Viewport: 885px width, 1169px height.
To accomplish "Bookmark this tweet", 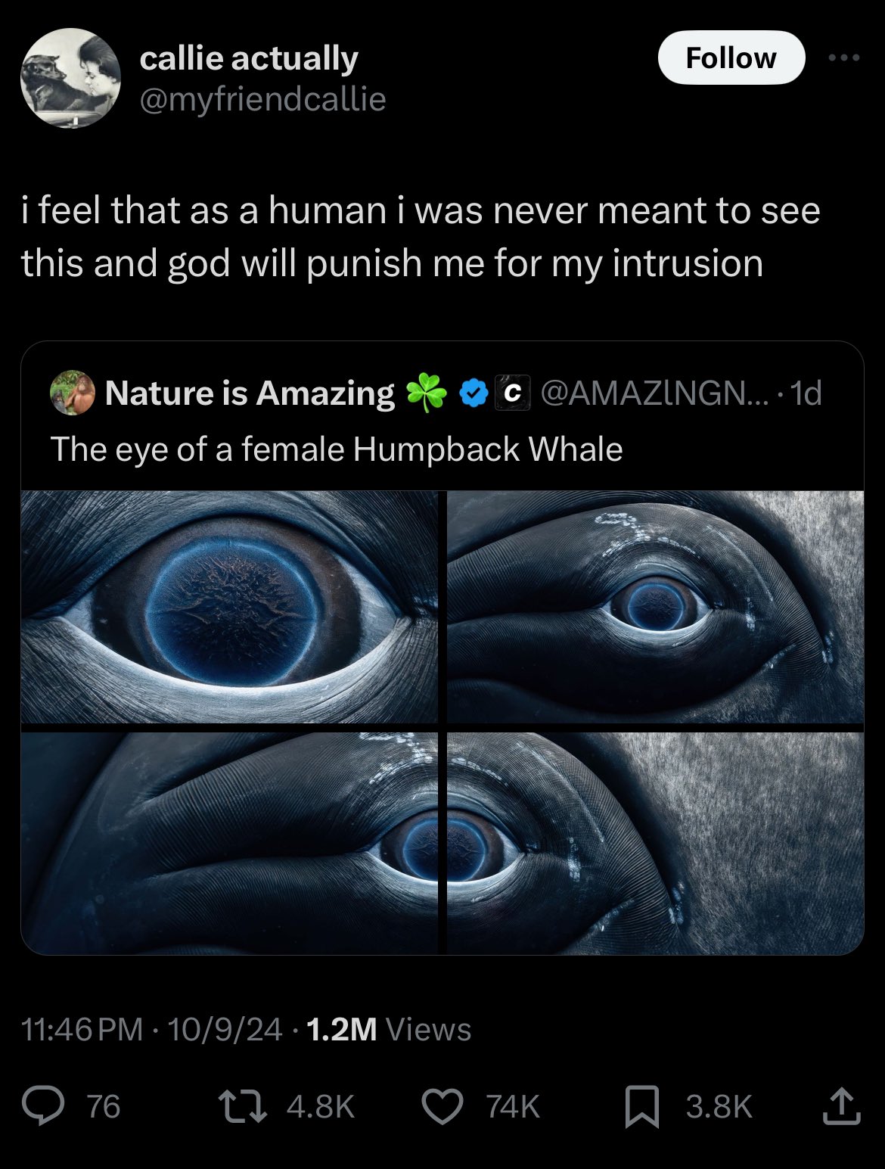I will (642, 1105).
